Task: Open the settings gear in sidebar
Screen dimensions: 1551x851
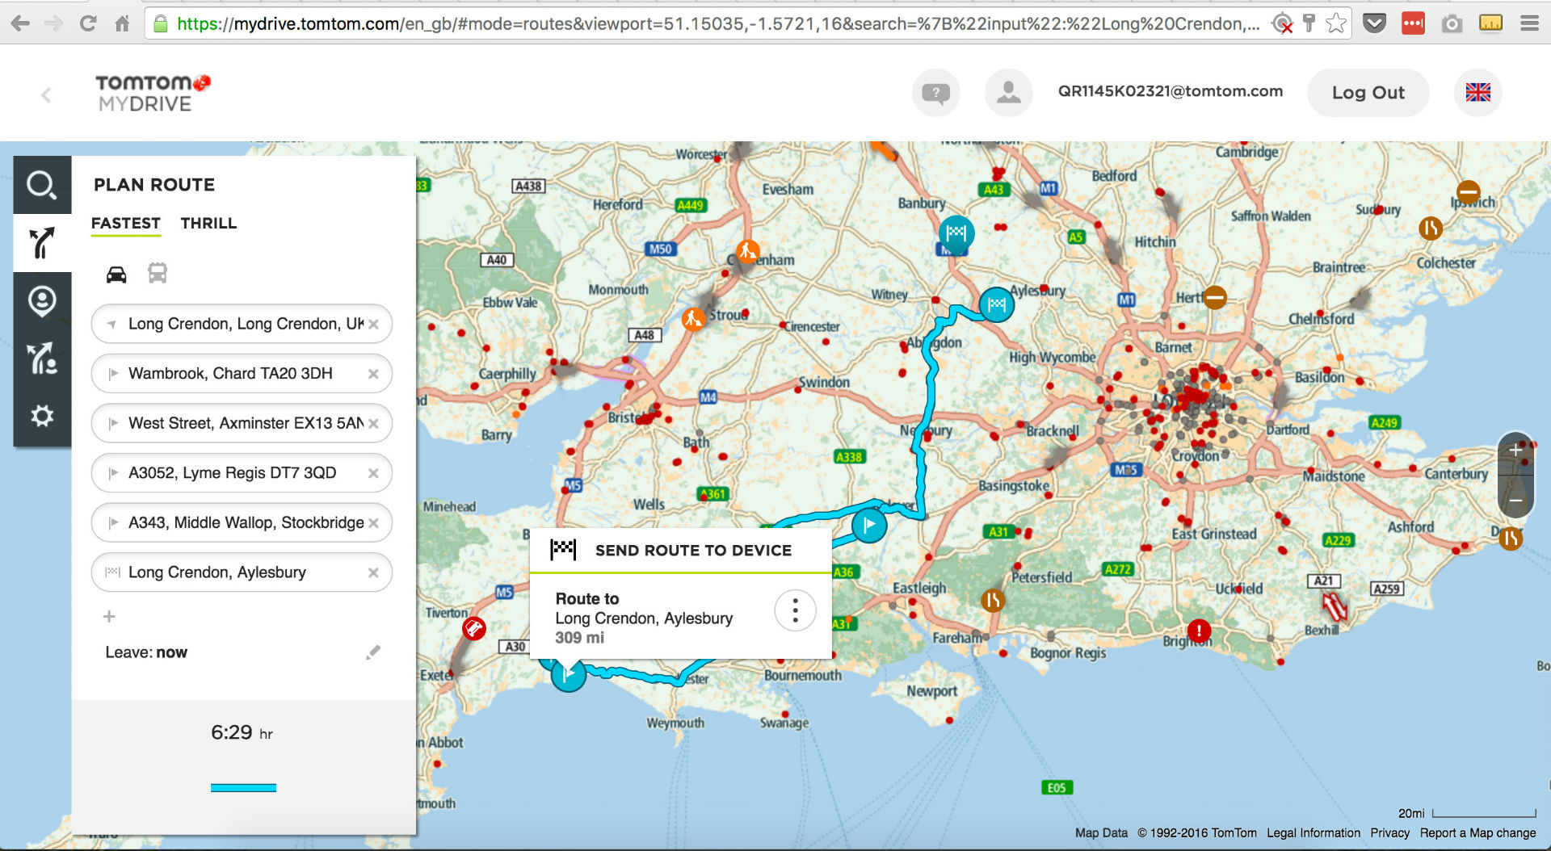Action: 42,417
